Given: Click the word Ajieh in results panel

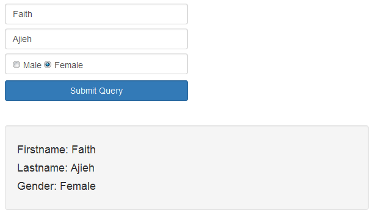Looking at the screenshot, I should [x=82, y=168].
